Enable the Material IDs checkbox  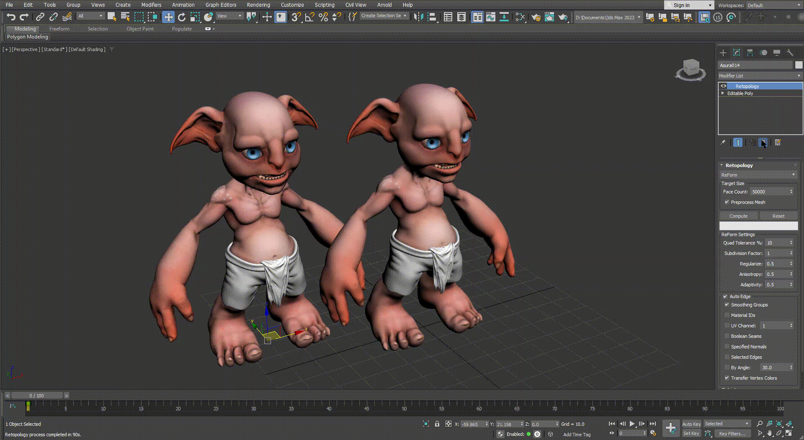click(727, 315)
